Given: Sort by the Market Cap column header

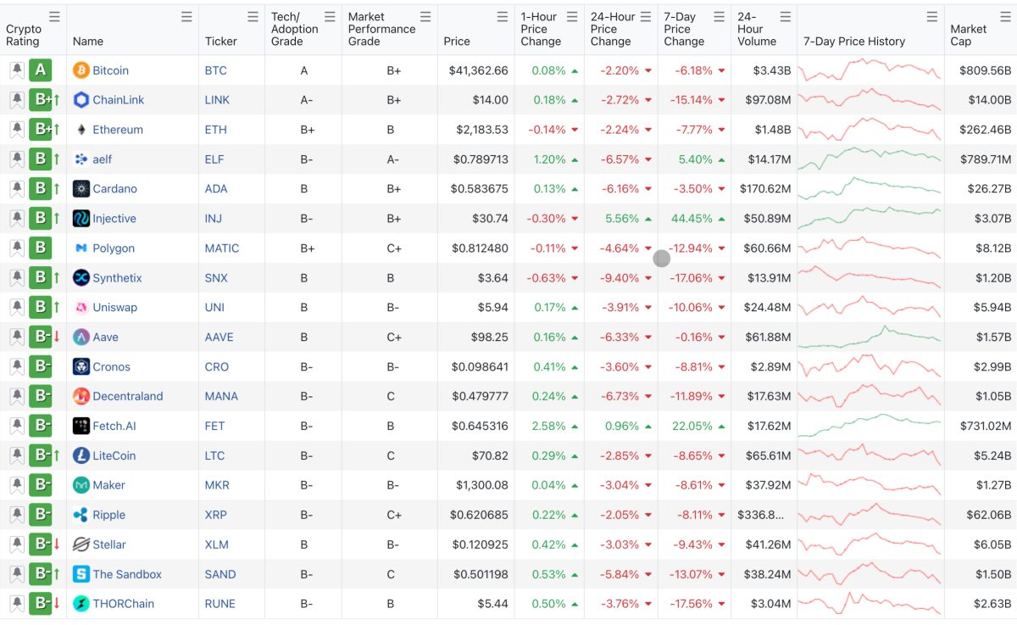Looking at the screenshot, I should [x=969, y=35].
